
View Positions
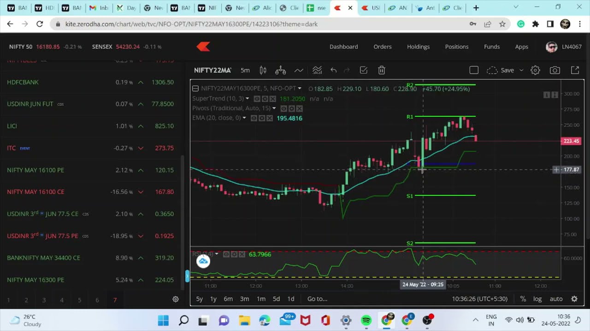tap(457, 47)
